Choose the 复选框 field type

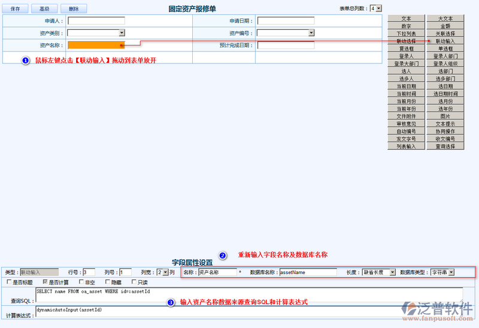406,48
